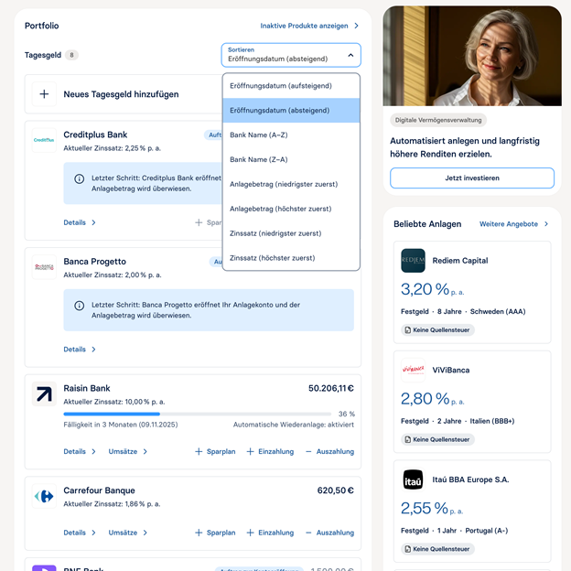This screenshot has width=571, height=571.
Task: Click Carrefour Banque balance 620,50 €
Action: pos(336,490)
